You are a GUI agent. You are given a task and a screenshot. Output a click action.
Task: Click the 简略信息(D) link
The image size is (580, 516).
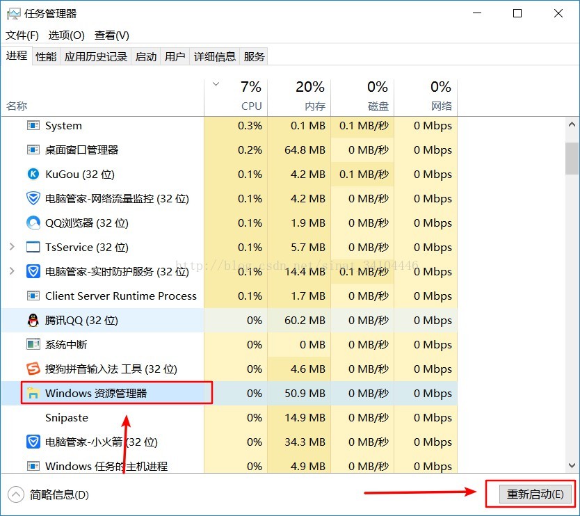pyautogui.click(x=59, y=494)
